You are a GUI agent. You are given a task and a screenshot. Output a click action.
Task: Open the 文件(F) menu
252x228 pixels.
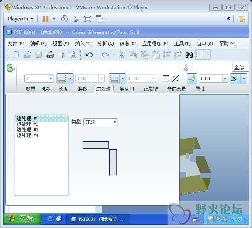(16, 44)
